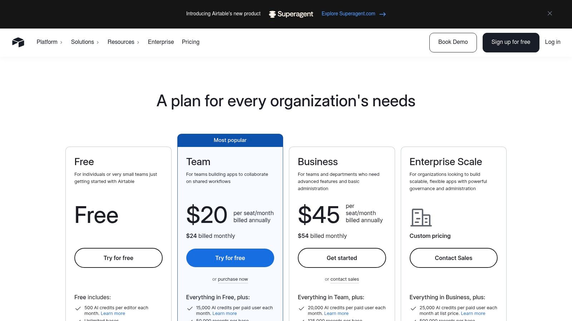Open Explore Superagent.com link

pyautogui.click(x=348, y=14)
